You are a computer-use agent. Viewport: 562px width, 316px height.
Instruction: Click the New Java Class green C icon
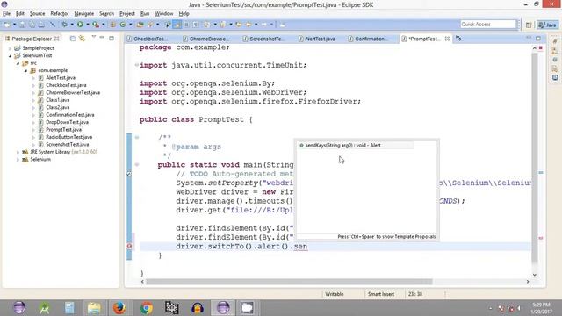click(x=123, y=25)
